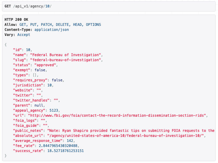Click the application/json content type value
The height and width of the screenshot is (163, 218).
(x=52, y=30)
